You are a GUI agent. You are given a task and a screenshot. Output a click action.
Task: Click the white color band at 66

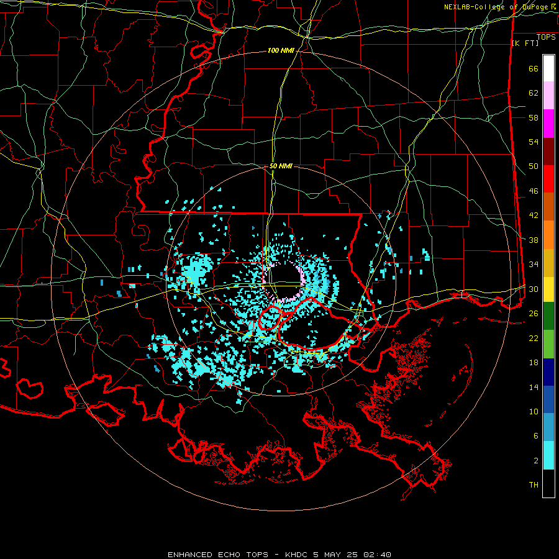click(x=548, y=68)
